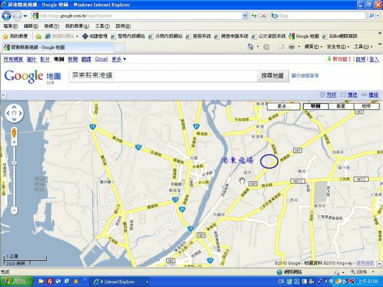Click the Bing search magnifier icon
The width and height of the screenshot is (383, 287).
tap(371, 16)
